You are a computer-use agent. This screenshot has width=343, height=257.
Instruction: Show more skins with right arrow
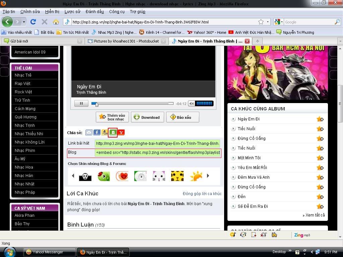tap(208, 176)
